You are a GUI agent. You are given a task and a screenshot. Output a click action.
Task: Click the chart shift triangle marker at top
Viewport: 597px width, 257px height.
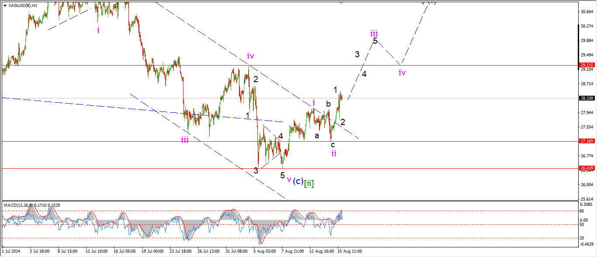point(341,3)
